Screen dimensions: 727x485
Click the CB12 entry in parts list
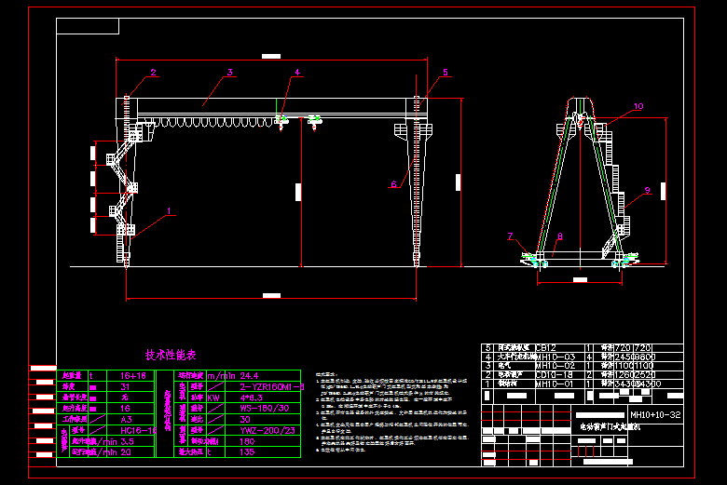tap(546, 347)
